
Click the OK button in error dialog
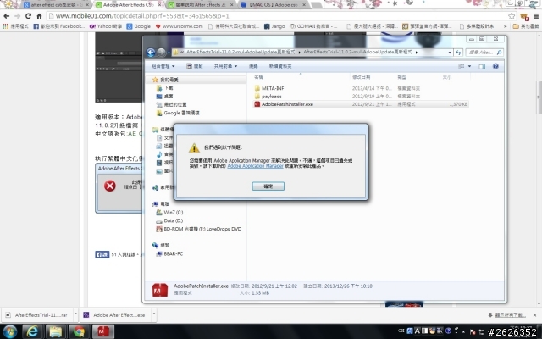268,186
